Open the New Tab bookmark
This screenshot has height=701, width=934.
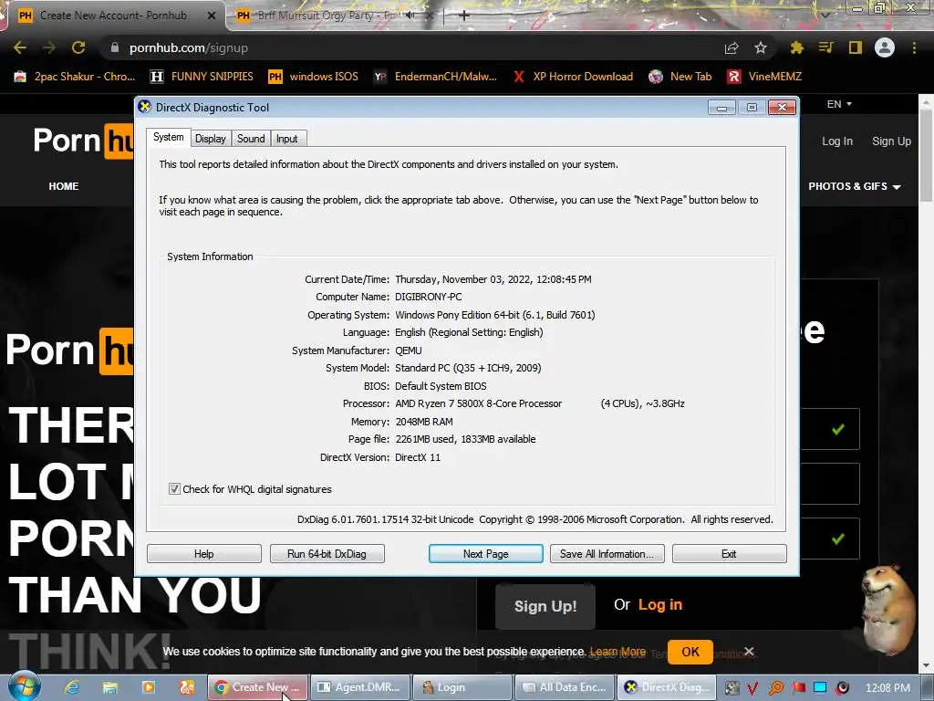(680, 77)
